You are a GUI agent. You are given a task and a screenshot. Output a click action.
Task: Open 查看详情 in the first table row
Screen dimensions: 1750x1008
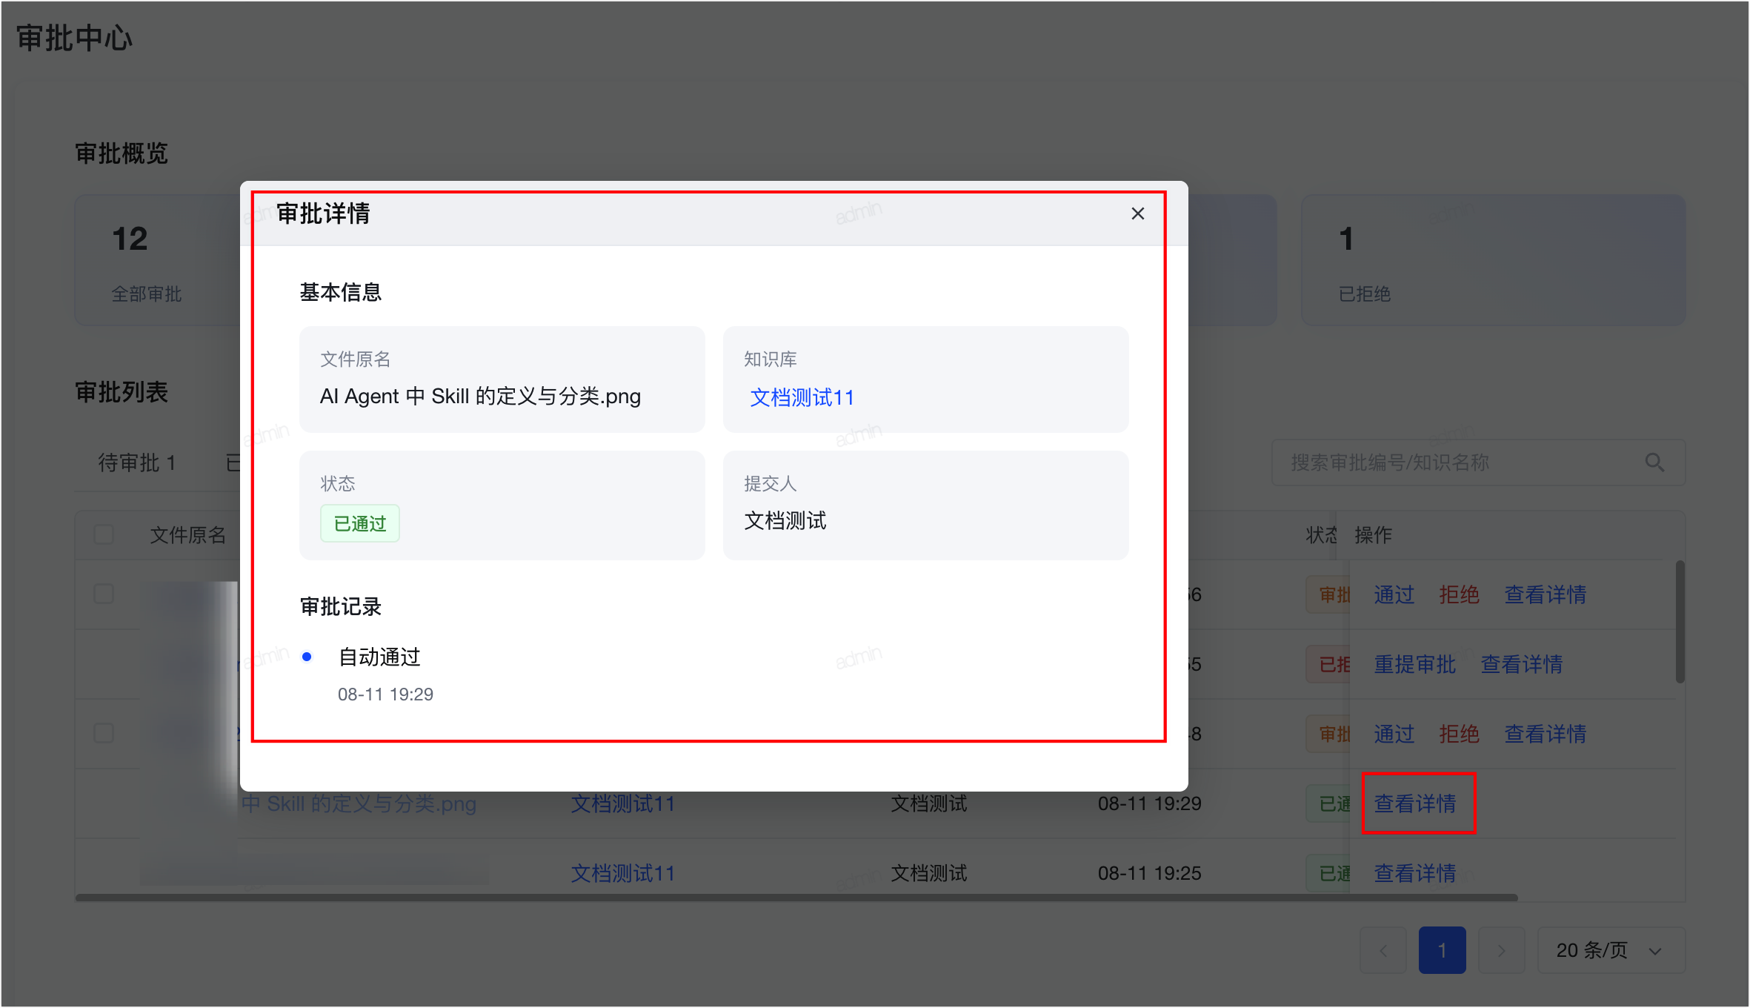pyautogui.click(x=1546, y=594)
